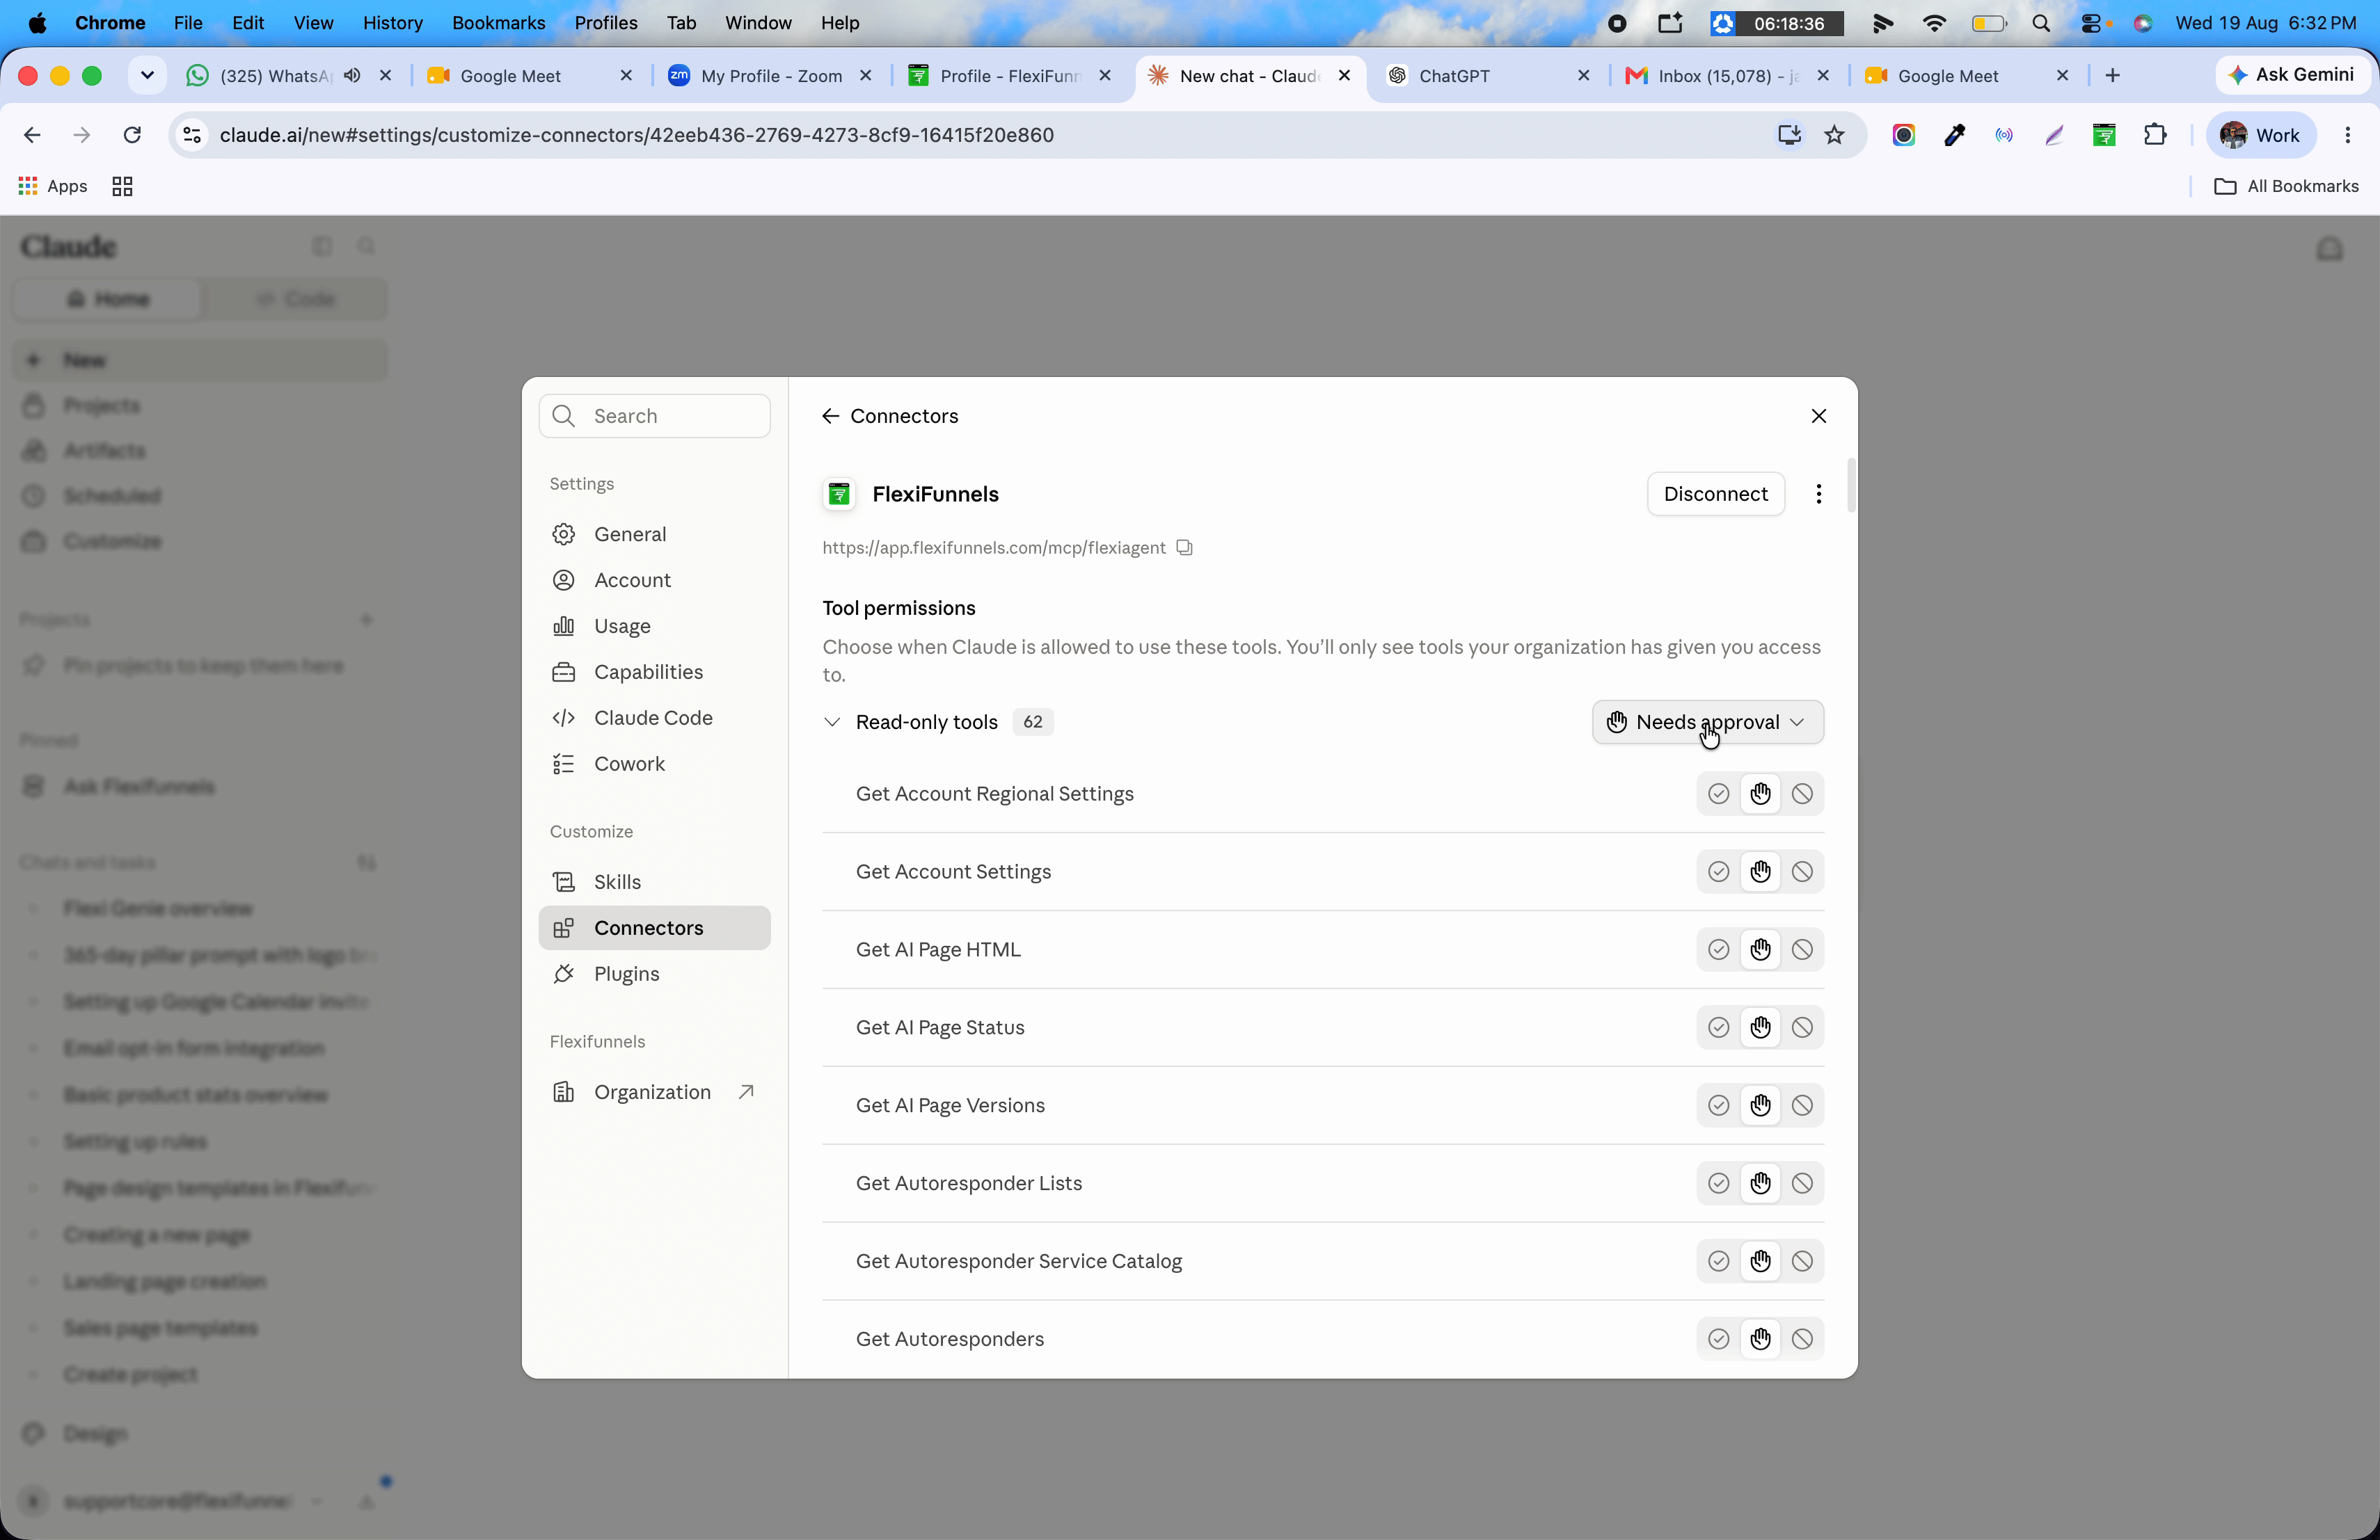Open the History menu in menu bar
Image resolution: width=2380 pixels, height=1540 pixels.
[x=392, y=23]
